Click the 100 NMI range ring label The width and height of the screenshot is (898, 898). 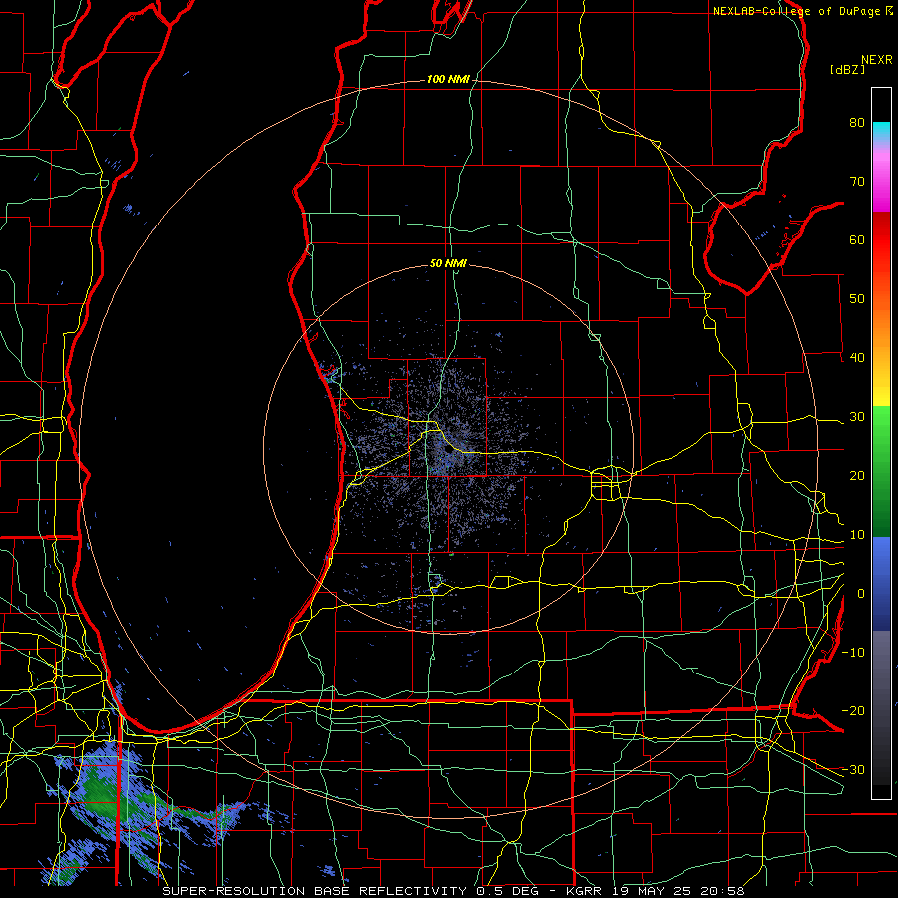[x=448, y=79]
